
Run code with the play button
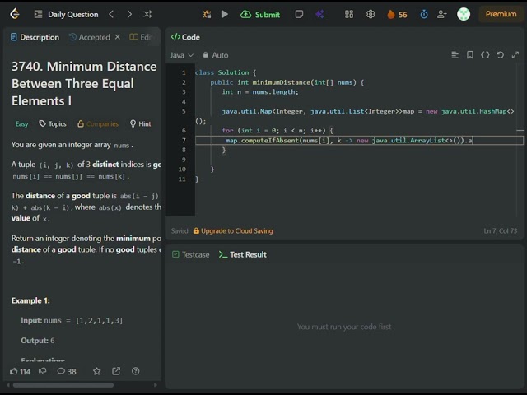[225, 14]
